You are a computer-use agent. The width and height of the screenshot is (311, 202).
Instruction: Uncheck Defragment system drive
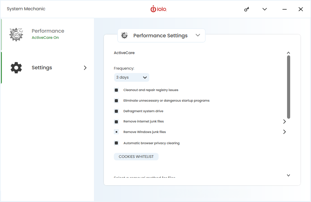[x=116, y=111]
